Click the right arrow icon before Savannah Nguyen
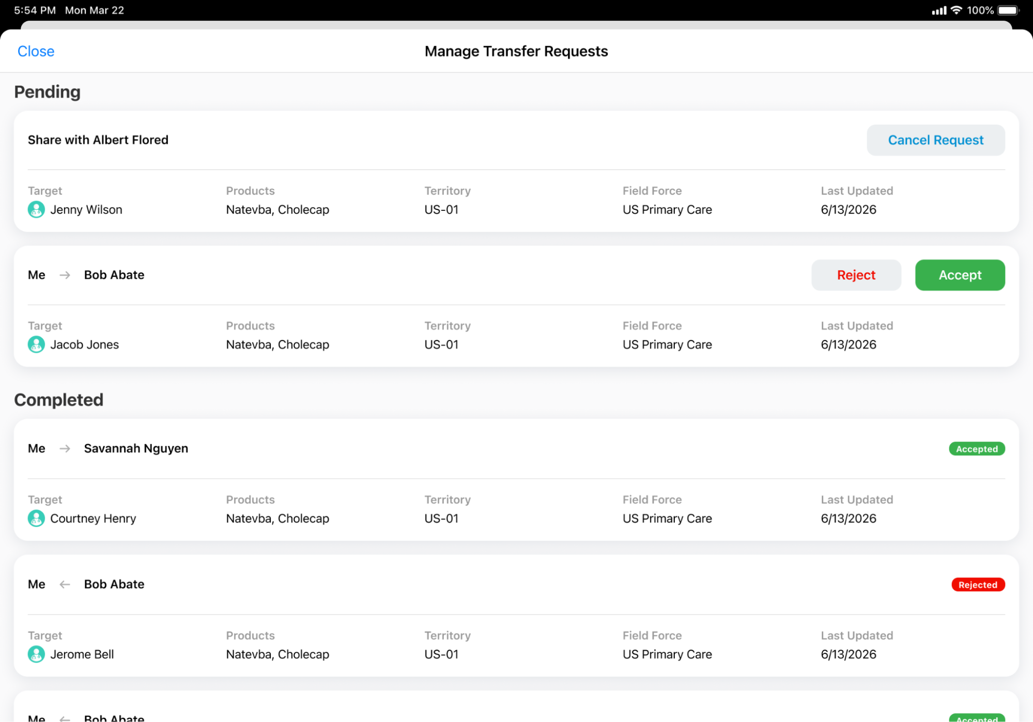The height and width of the screenshot is (722, 1033). 65,449
